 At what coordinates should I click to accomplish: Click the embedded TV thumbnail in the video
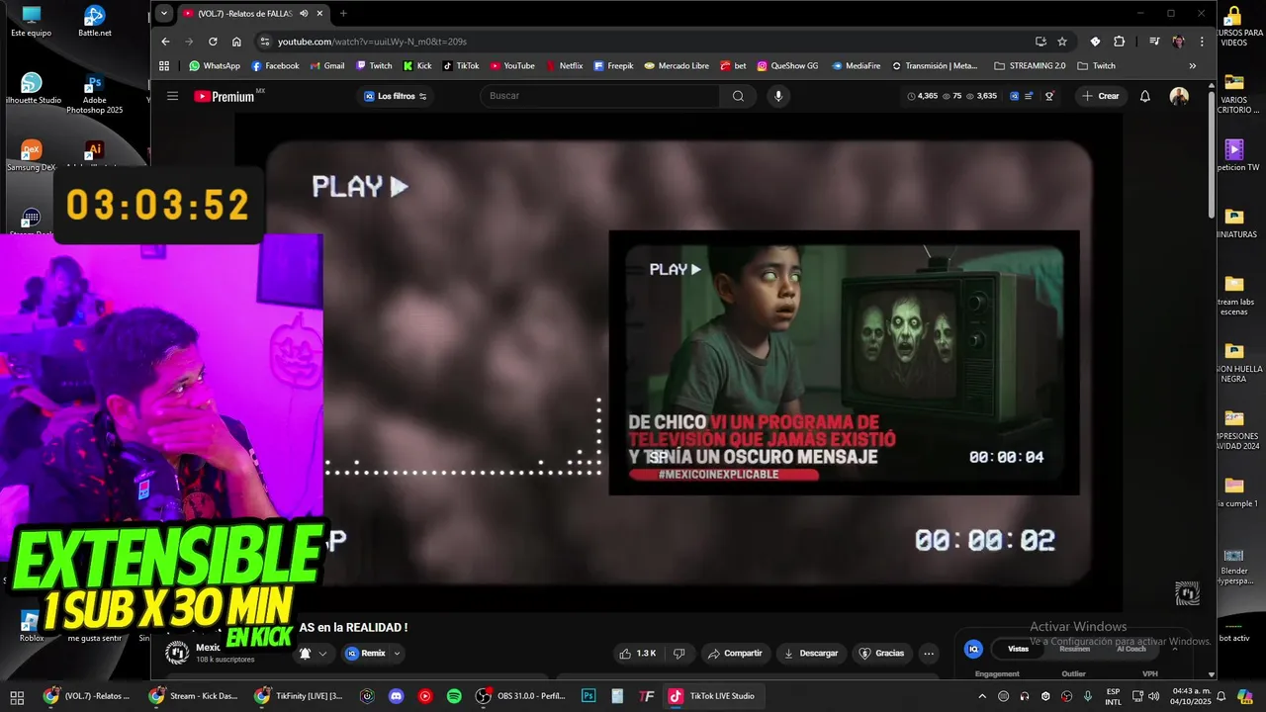pyautogui.click(x=844, y=362)
